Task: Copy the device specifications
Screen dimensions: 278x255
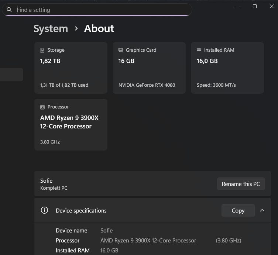Action: point(238,210)
